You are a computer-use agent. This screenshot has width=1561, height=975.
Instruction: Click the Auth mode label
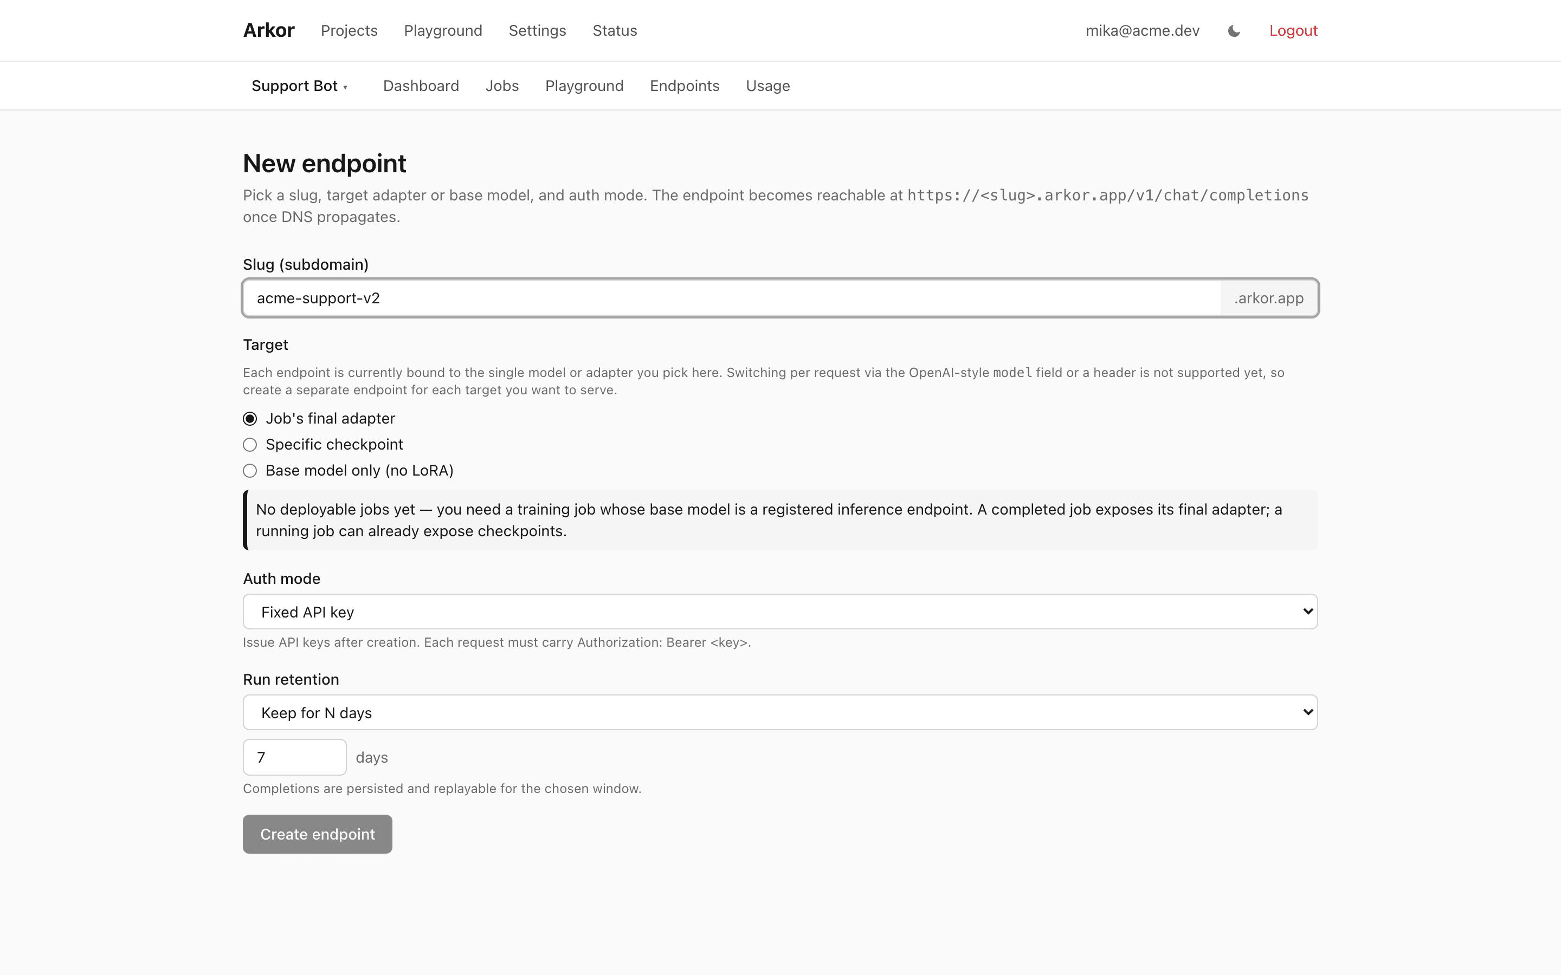[281, 578]
